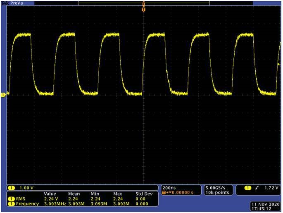This screenshot has height=213, width=283.
Task: Click the record view bar at top
Action: 143,3
